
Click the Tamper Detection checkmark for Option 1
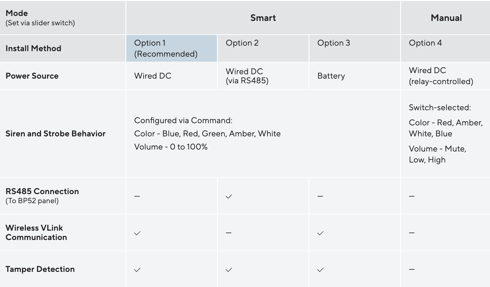(x=137, y=270)
